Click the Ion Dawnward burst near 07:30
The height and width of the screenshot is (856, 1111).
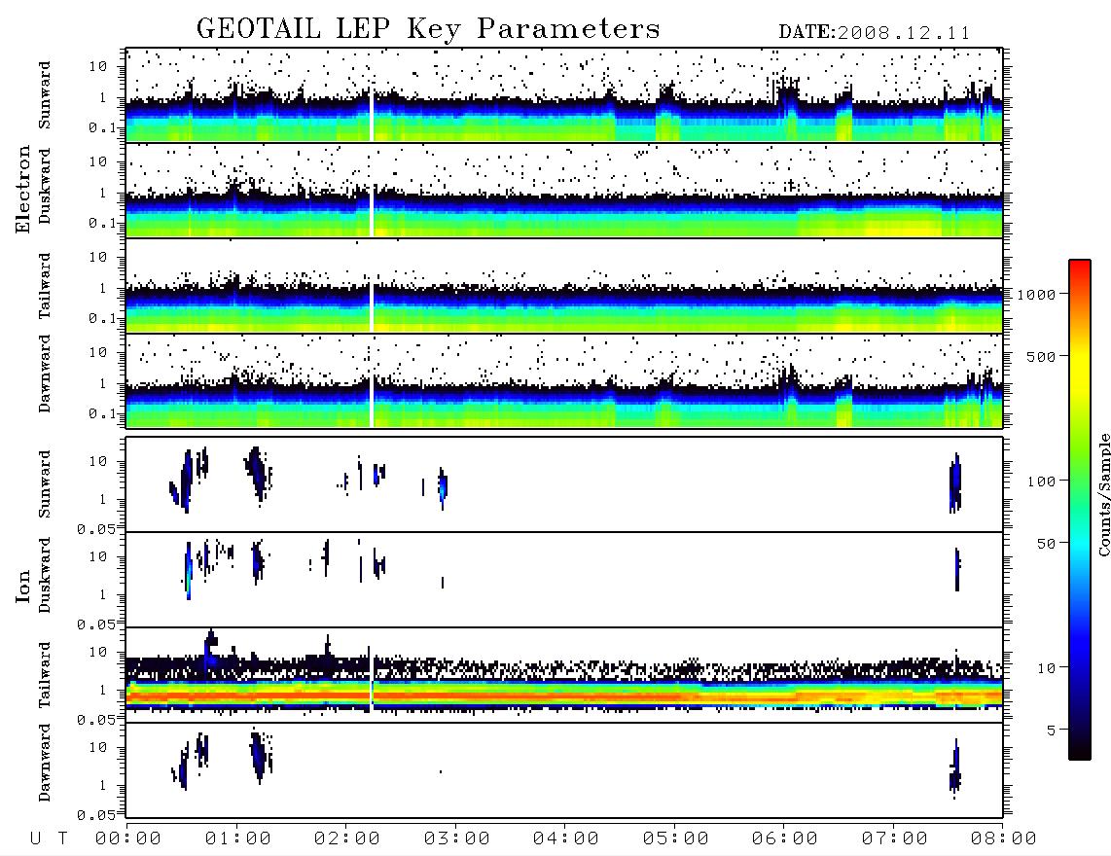pyautogui.click(x=955, y=768)
